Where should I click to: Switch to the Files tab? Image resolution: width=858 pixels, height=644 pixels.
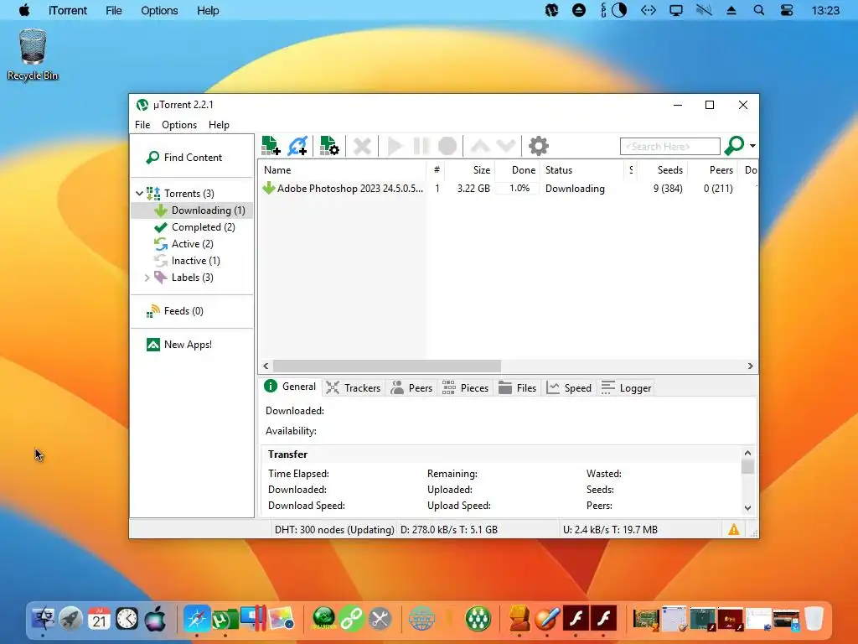click(518, 387)
